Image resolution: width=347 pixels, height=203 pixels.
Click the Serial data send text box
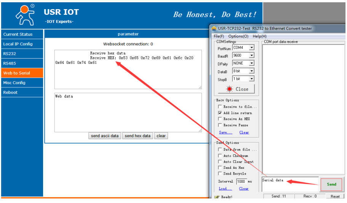pos(290,184)
